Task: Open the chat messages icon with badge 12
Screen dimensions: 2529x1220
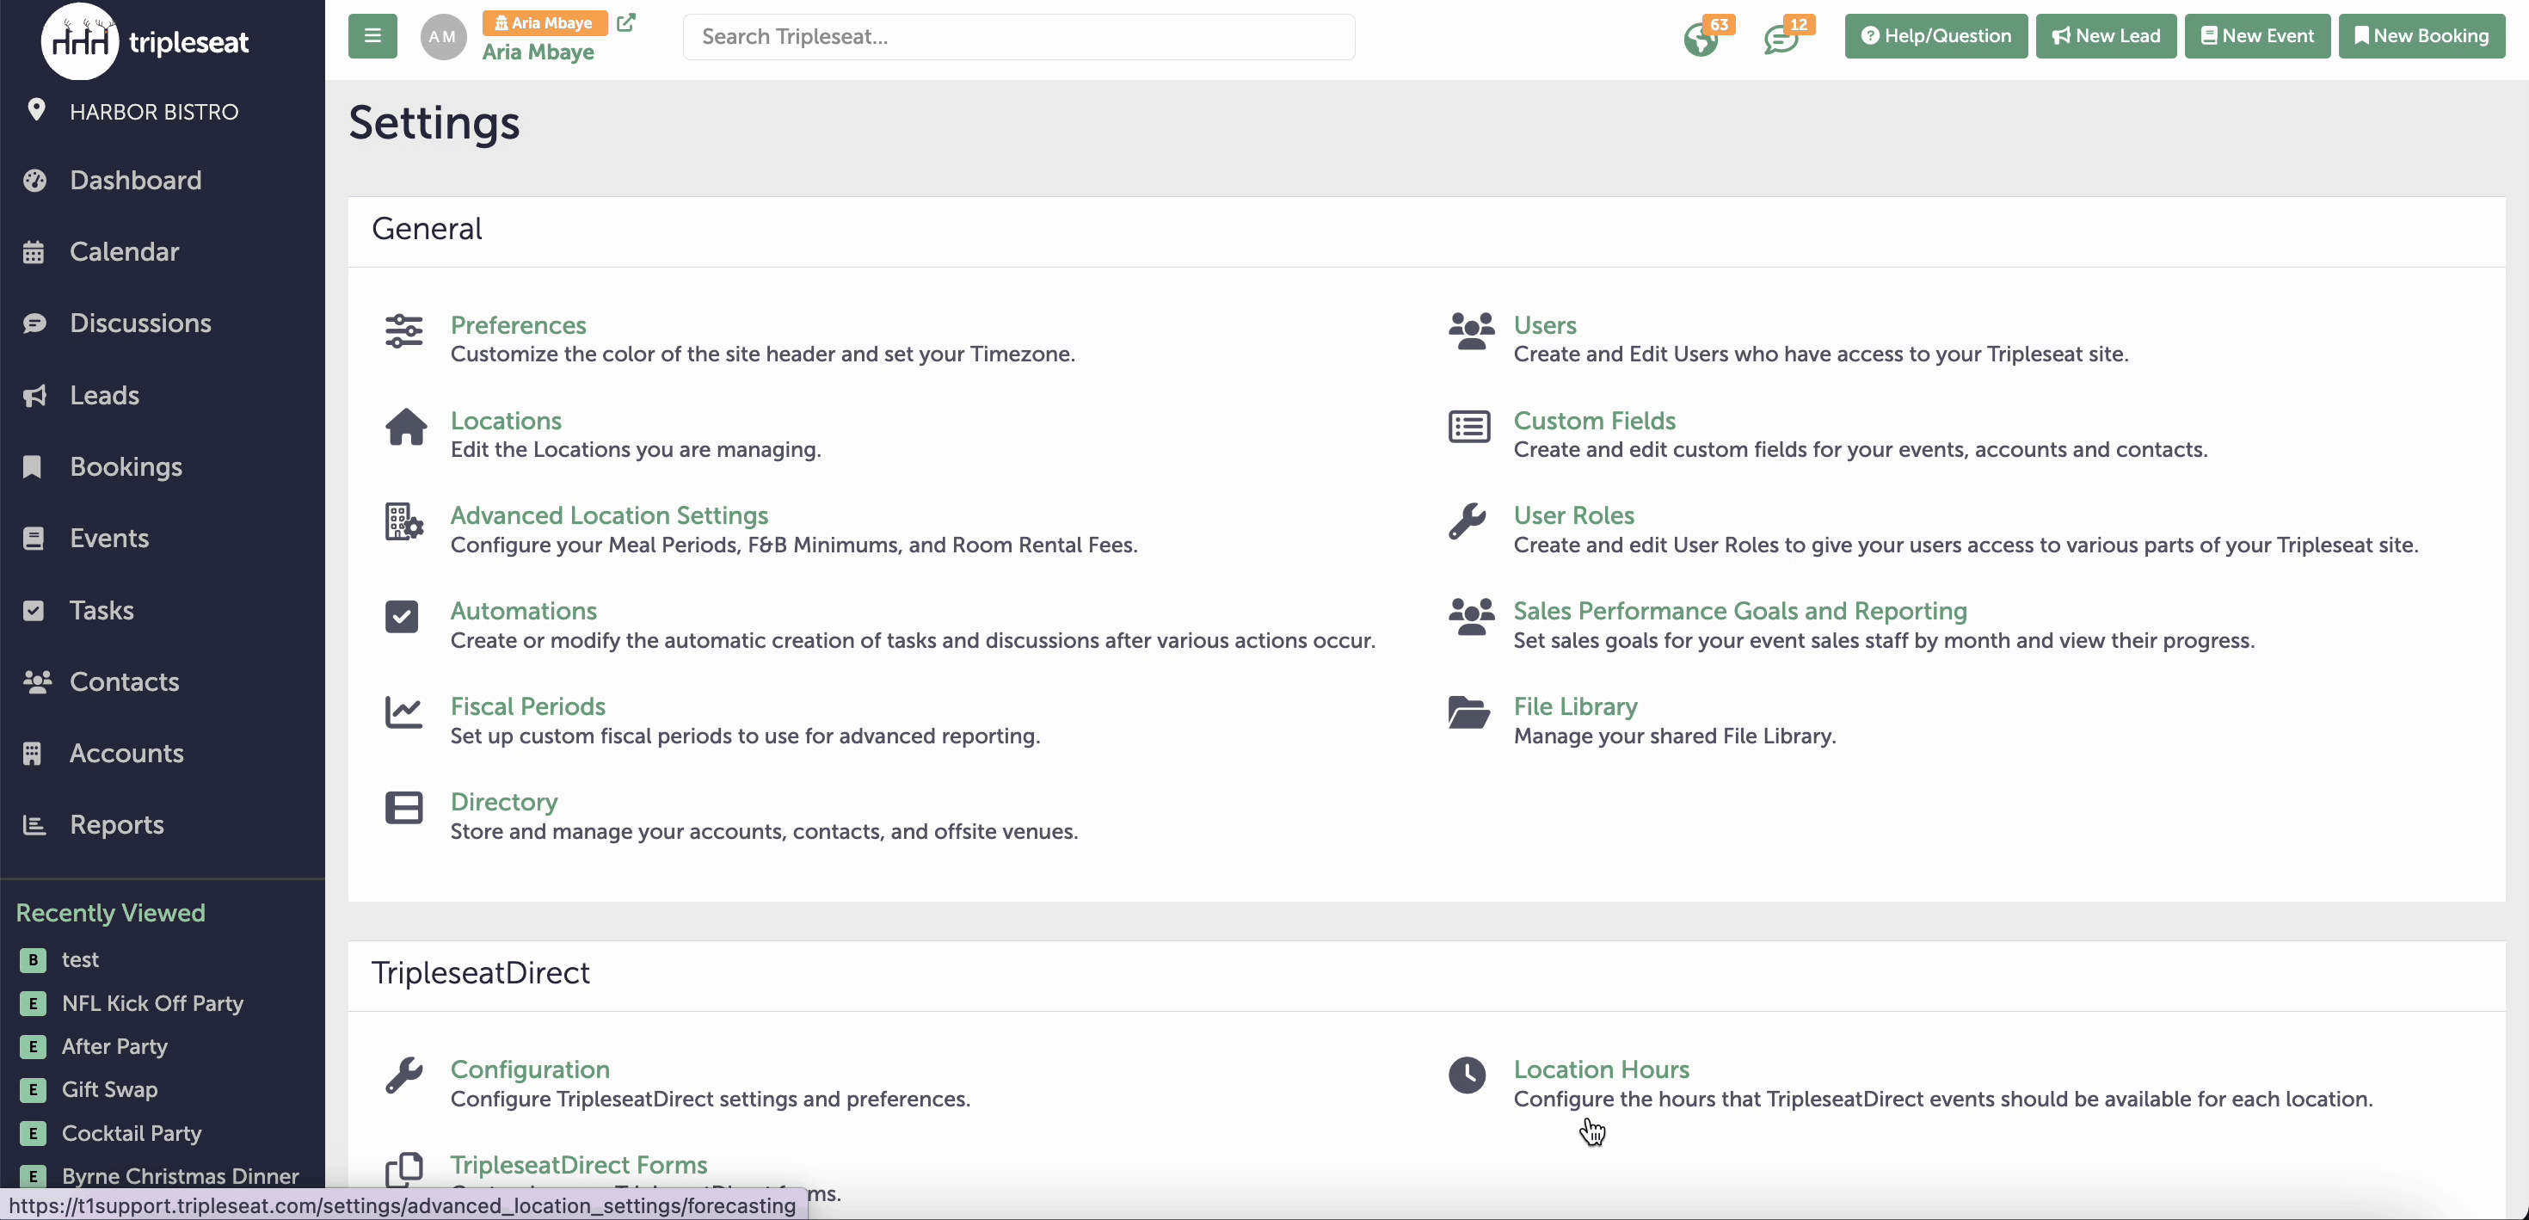Action: point(1781,40)
